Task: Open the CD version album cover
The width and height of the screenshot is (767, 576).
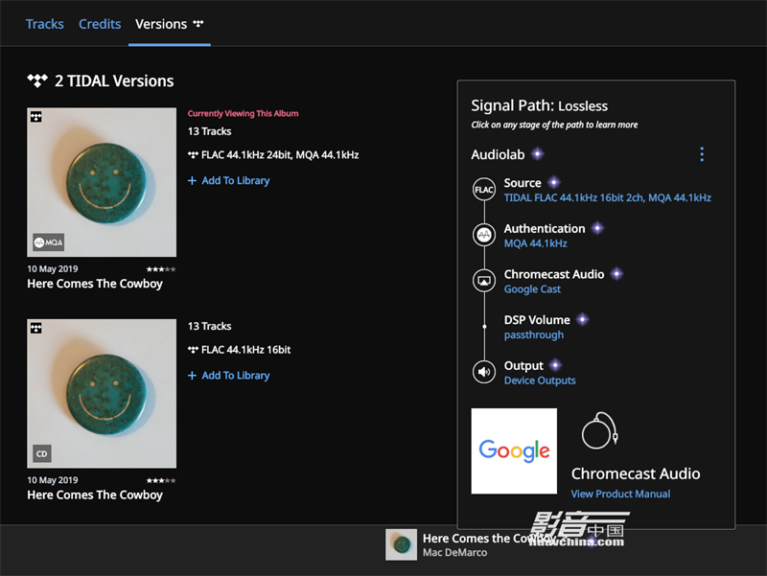Action: 102,393
